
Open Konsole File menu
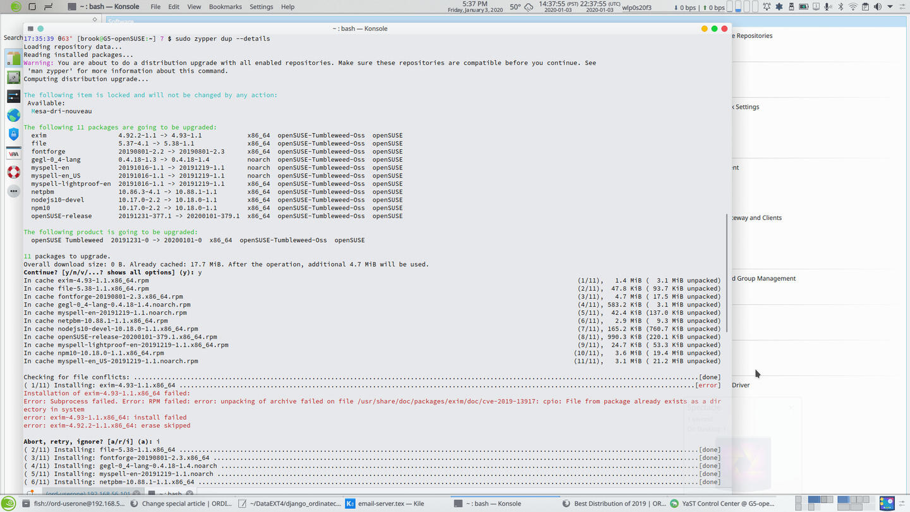pyautogui.click(x=155, y=7)
